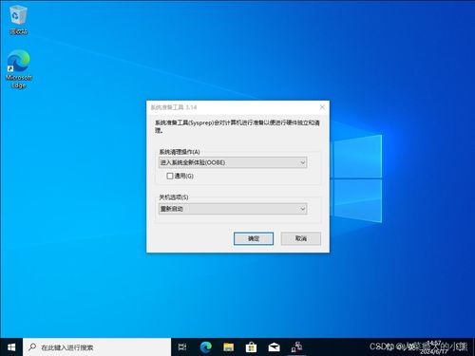Expand the 关机选项 shutdown dropdown
Viewport: 475px width, 356px height.
point(233,209)
